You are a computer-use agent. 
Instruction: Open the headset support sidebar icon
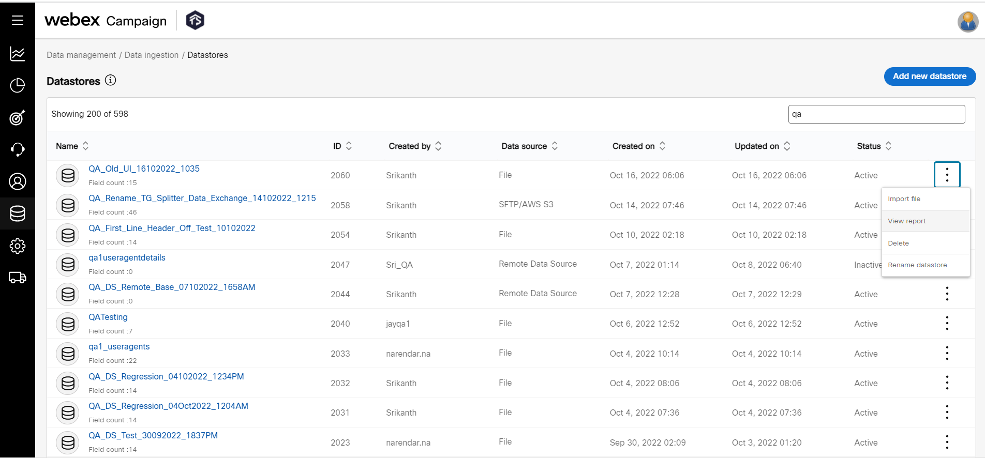tap(18, 149)
